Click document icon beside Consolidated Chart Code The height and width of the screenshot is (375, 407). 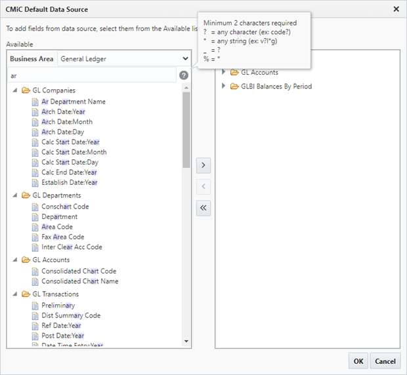coord(35,271)
